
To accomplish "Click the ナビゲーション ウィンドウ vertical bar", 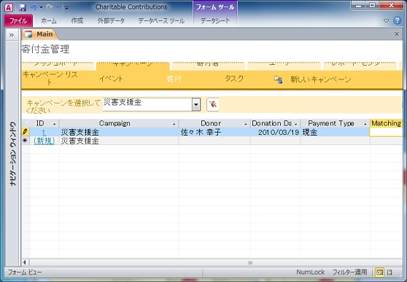I will 12,153.
